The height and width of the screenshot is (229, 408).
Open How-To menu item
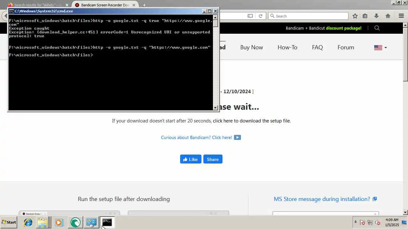287,47
